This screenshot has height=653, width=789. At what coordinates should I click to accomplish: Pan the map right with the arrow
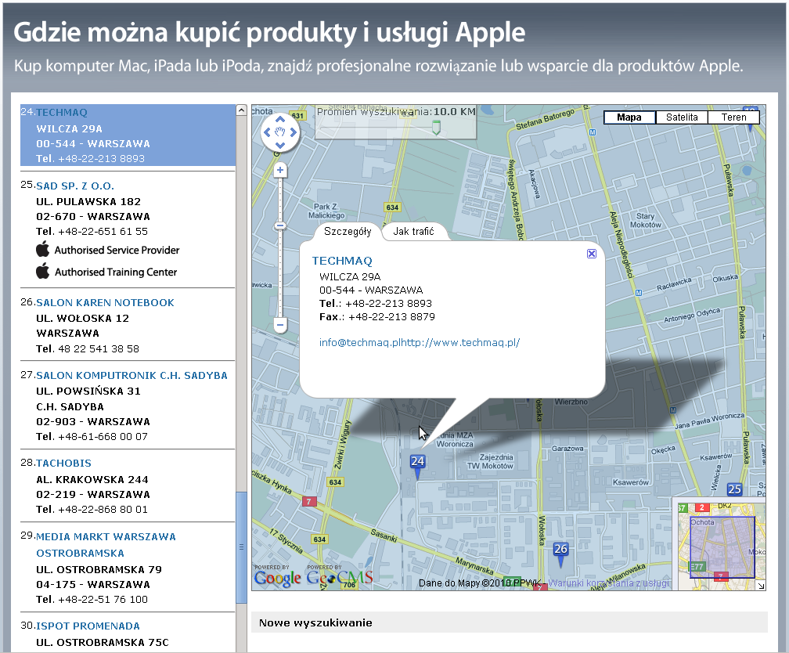coord(294,132)
